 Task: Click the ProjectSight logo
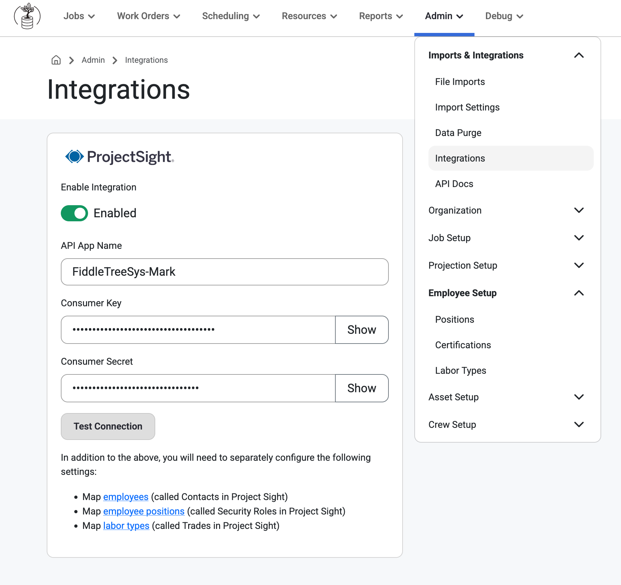[x=120, y=157]
